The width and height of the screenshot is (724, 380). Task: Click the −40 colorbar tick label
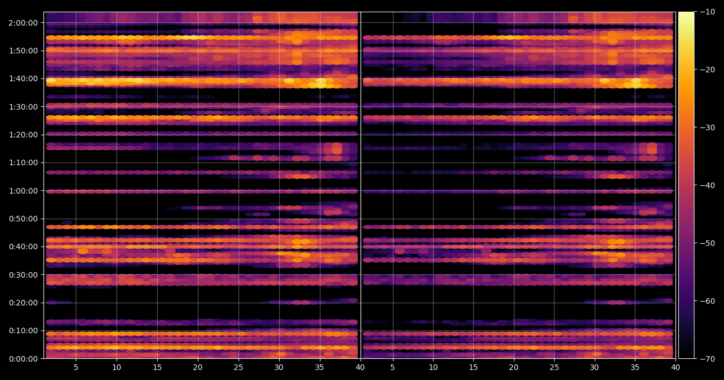707,185
